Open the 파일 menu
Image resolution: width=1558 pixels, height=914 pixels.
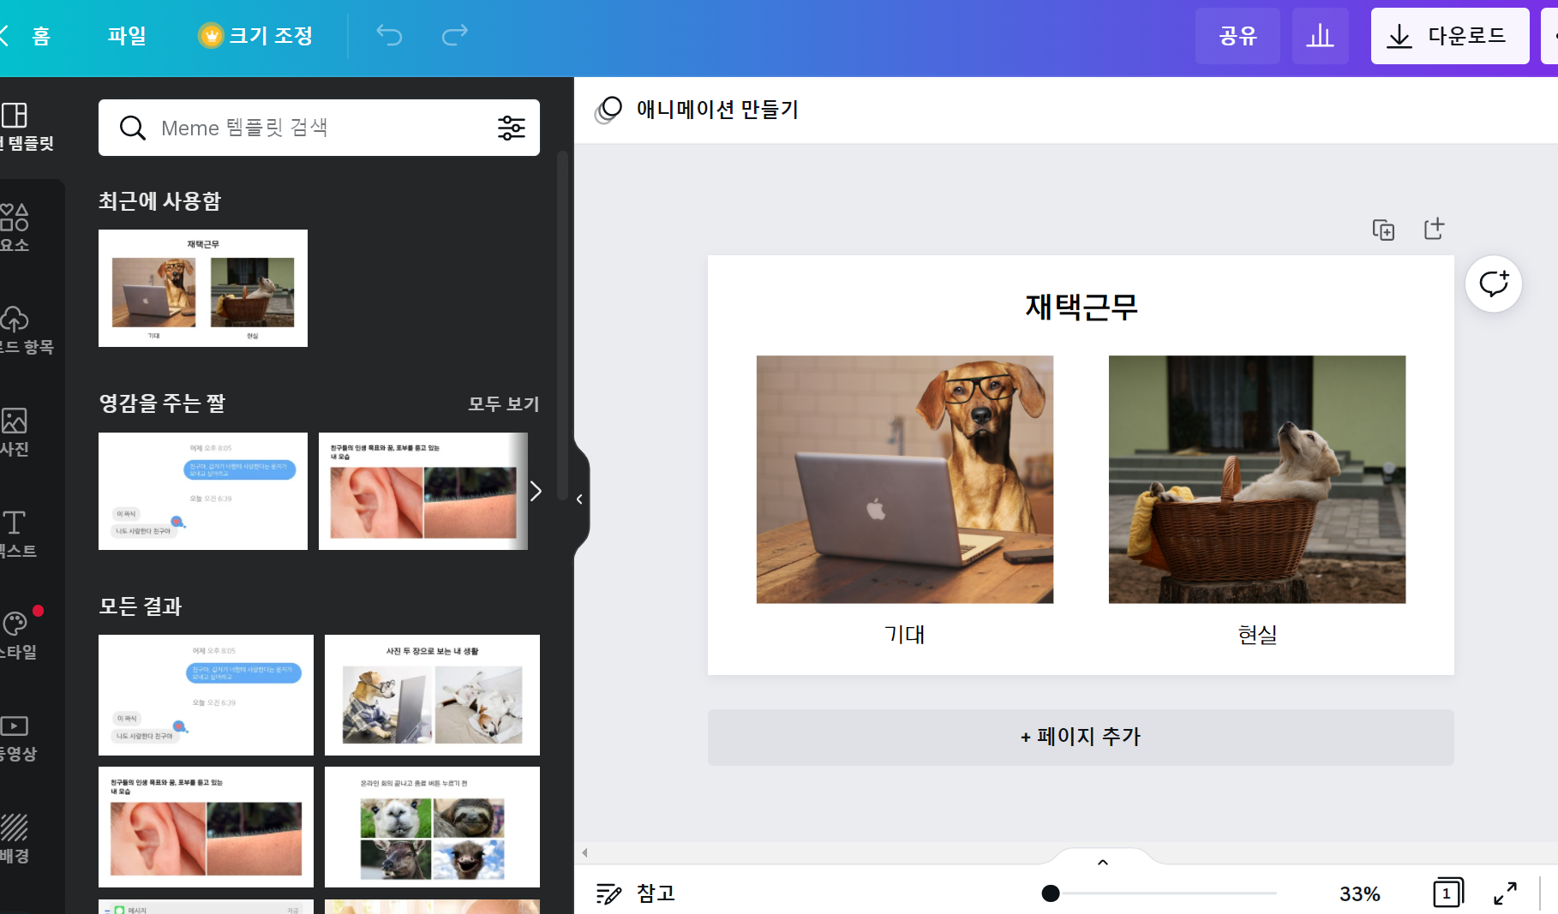(x=127, y=36)
